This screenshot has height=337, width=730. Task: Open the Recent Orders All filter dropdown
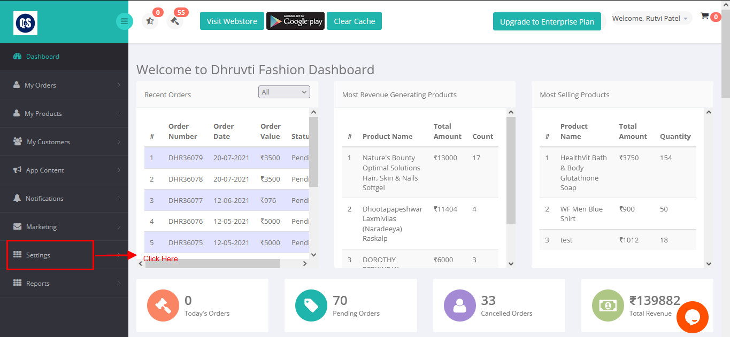(x=284, y=92)
